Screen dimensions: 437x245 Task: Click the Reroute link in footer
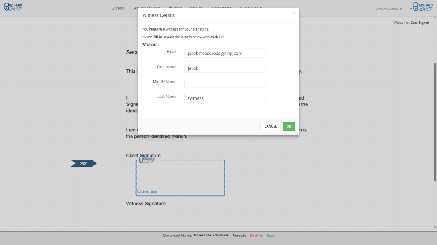239,235
